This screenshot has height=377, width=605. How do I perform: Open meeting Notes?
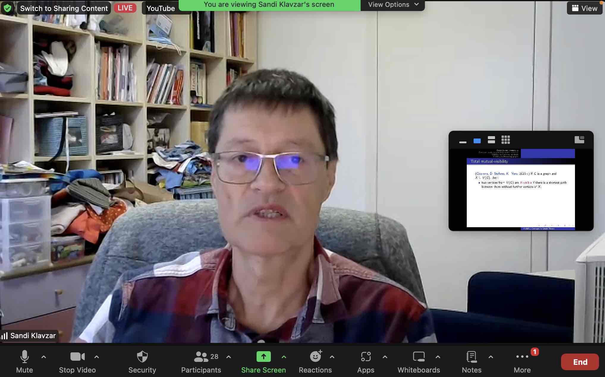472,360
